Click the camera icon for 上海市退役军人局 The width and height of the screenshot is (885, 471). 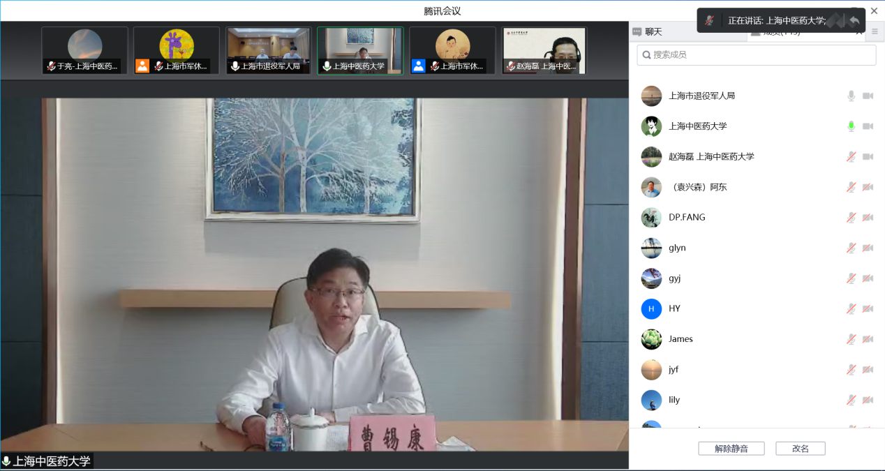(868, 96)
